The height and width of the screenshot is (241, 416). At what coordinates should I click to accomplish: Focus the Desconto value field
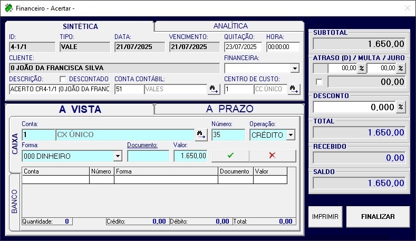354,107
